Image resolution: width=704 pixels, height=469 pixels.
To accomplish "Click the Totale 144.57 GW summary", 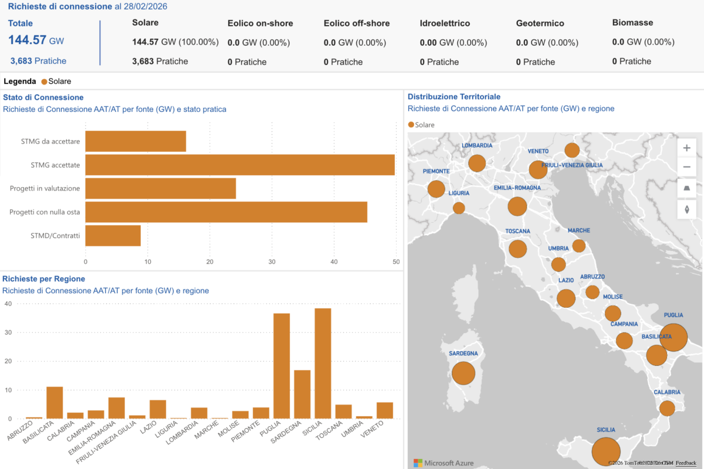I will coord(36,40).
